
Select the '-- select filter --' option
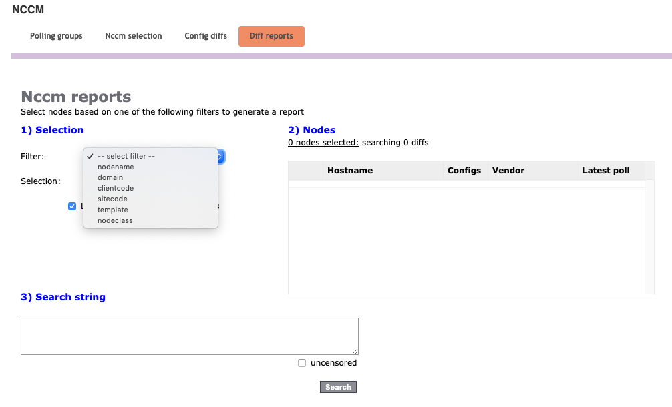[x=126, y=157]
